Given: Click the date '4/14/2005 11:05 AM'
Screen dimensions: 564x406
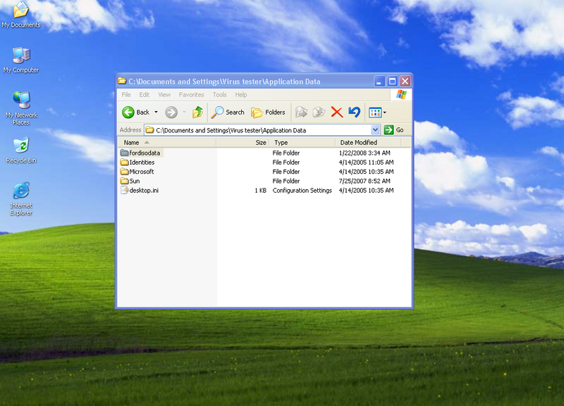Looking at the screenshot, I should point(366,163).
